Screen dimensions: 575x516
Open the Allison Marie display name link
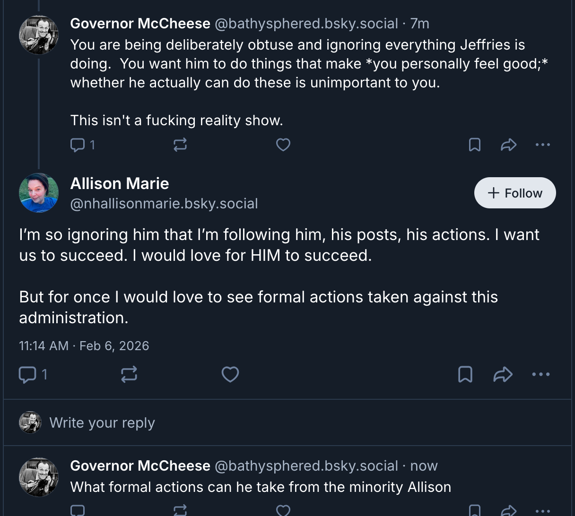[x=119, y=183]
